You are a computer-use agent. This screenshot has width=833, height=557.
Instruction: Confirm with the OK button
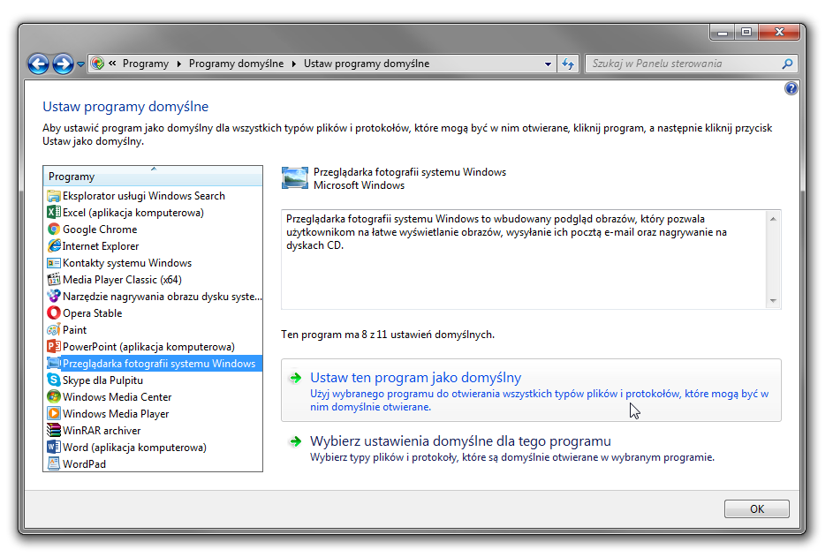point(757,509)
